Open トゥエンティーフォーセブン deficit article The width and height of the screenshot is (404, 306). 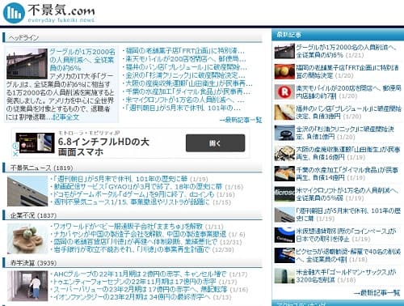tap(135, 282)
